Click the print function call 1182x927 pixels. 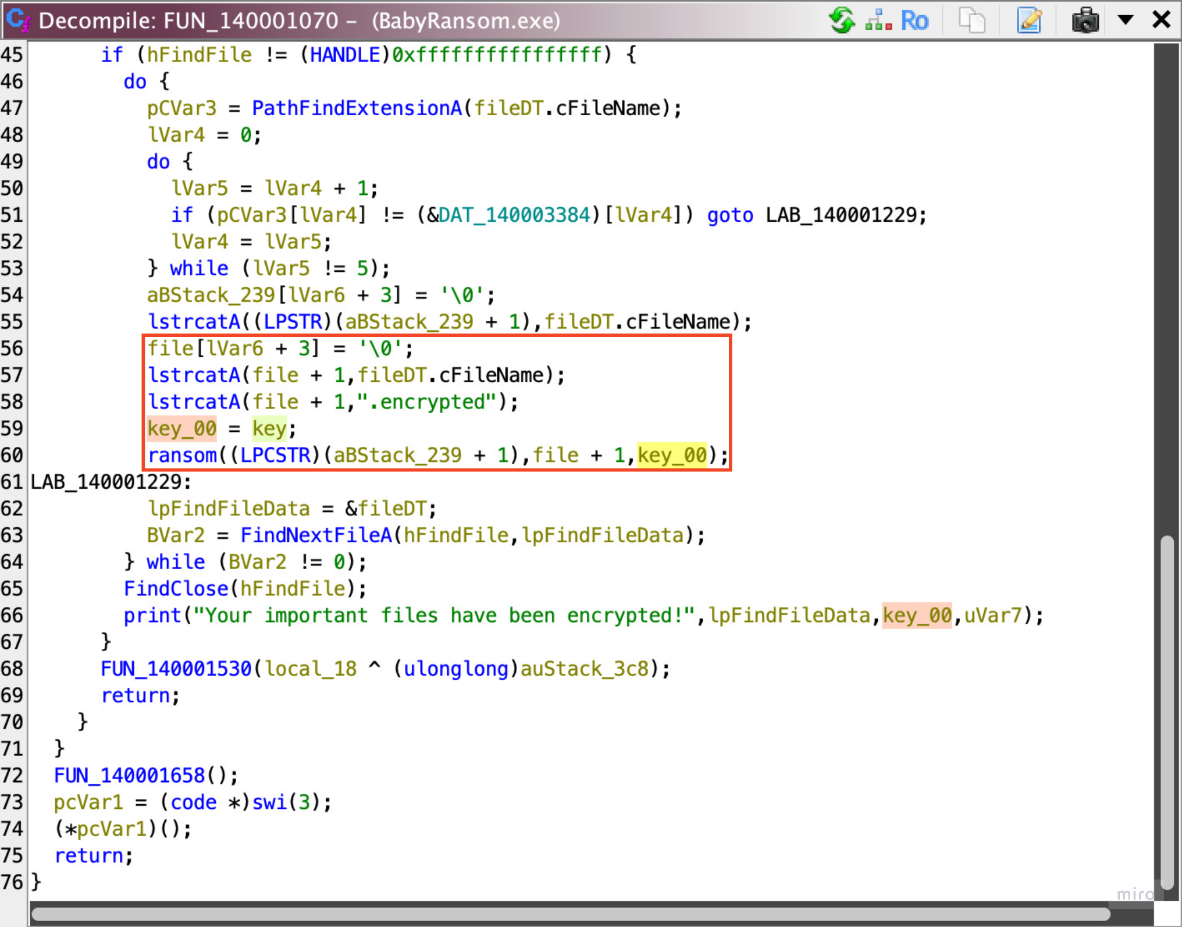point(152,615)
